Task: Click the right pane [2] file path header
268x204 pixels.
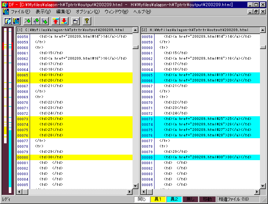Action: 201,30
